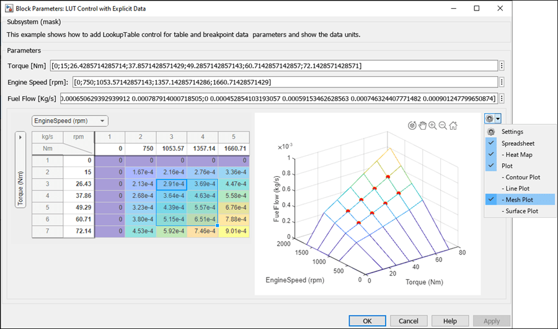This screenshot has width=558, height=329.
Task: Open the Torque [Nm] field options menu
Action: click(502, 66)
